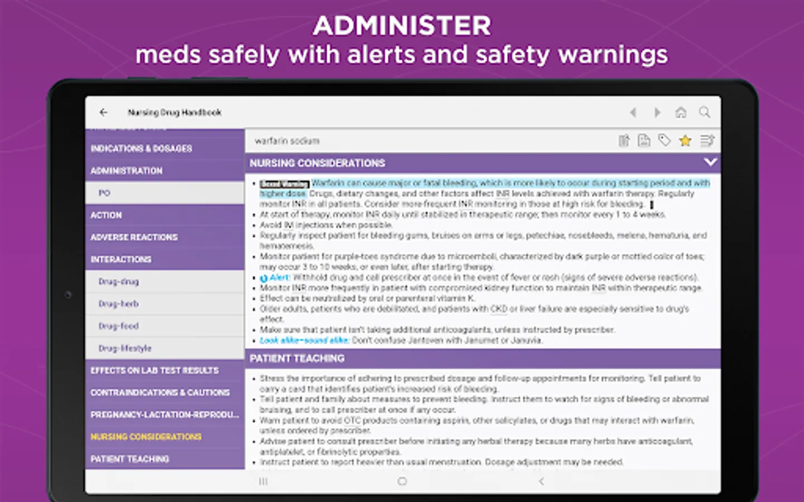
Task: Collapse the Nursing Considerations section chevron
Action: coord(710,162)
